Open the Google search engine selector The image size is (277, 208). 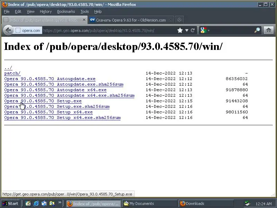click(205, 30)
